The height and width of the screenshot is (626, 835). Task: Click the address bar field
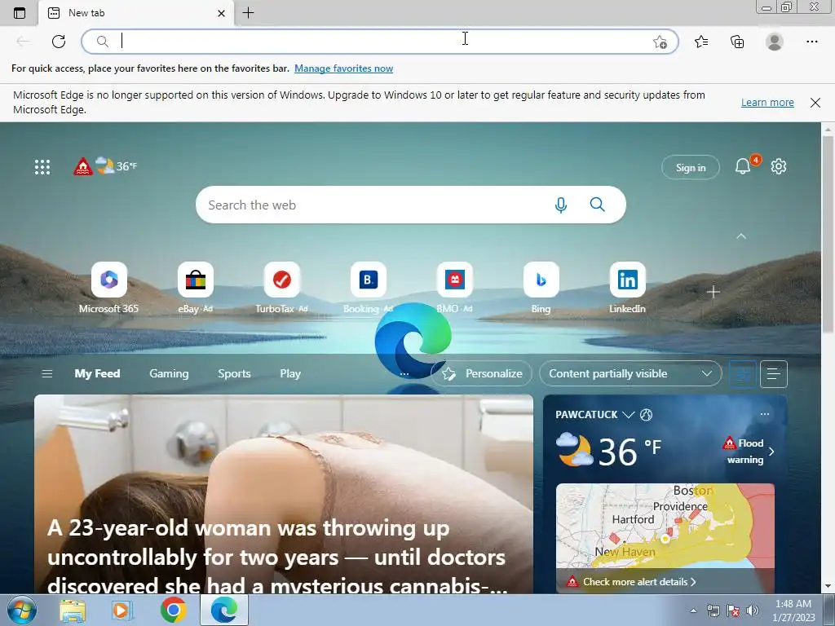coord(379,42)
